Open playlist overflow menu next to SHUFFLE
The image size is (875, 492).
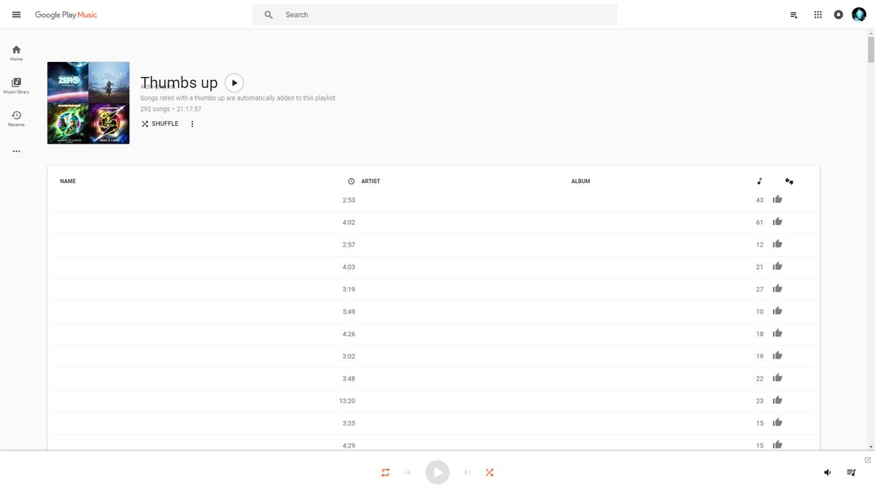pos(192,124)
